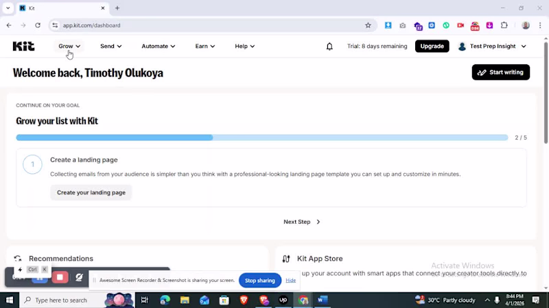The height and width of the screenshot is (308, 549).
Task: Open the Windows notification center
Action: (x=536, y=300)
